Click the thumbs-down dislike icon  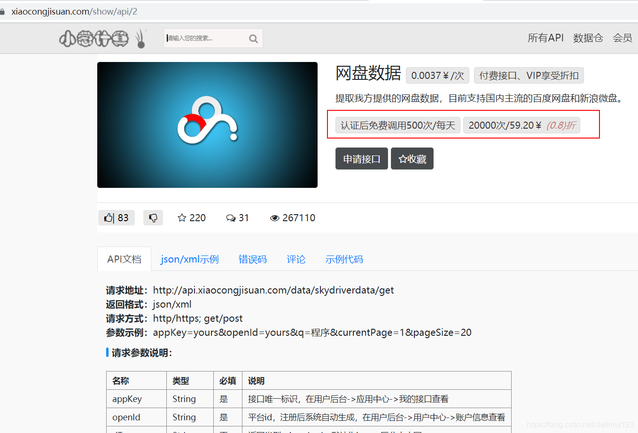[153, 218]
